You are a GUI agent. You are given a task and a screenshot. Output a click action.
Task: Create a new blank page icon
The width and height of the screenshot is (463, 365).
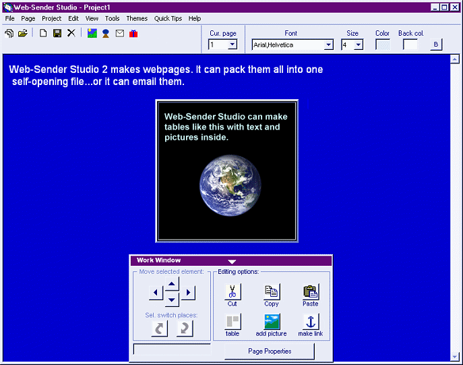(x=43, y=33)
